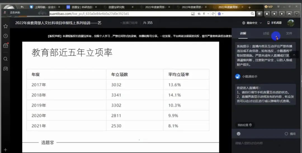Click the 手机观看 button

pos(274,23)
